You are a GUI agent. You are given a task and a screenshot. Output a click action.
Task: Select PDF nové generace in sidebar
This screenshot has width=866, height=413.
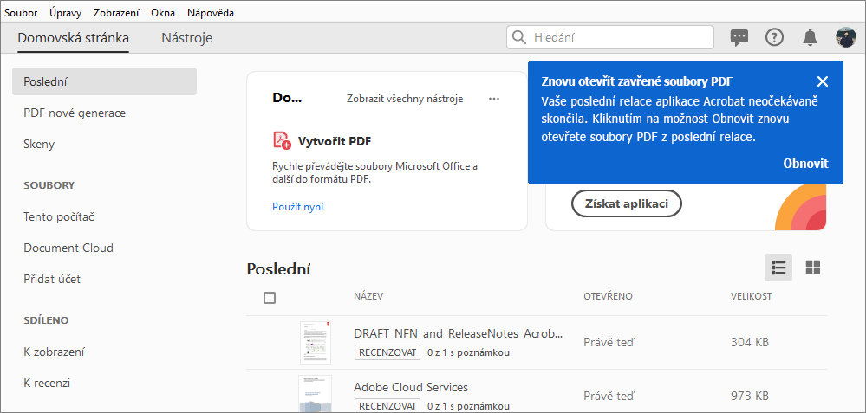click(75, 113)
